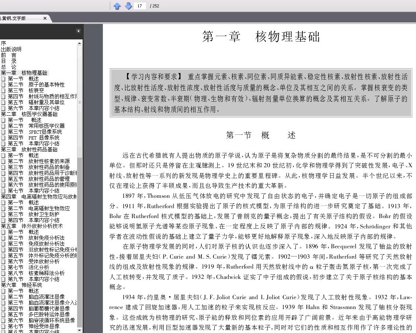
Task: Open bookmark 第三节 核衰变
Action: tap(26, 90)
